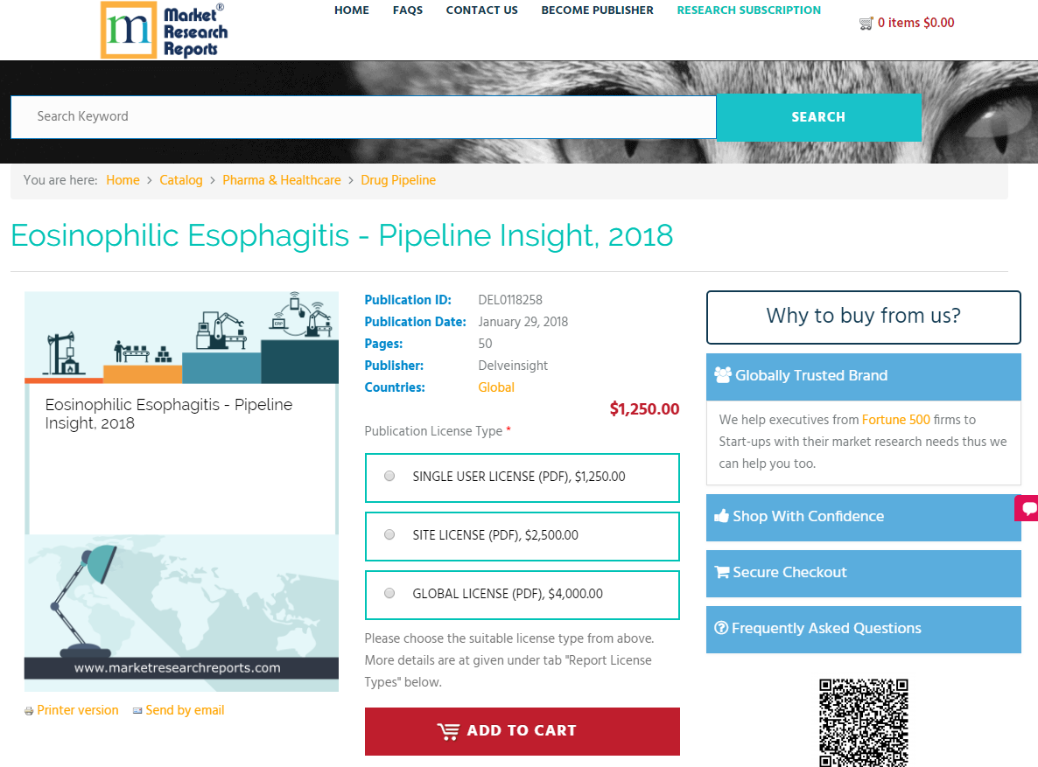This screenshot has width=1038, height=767.
Task: Click the publisher name Delveinsight
Action: 513,366
